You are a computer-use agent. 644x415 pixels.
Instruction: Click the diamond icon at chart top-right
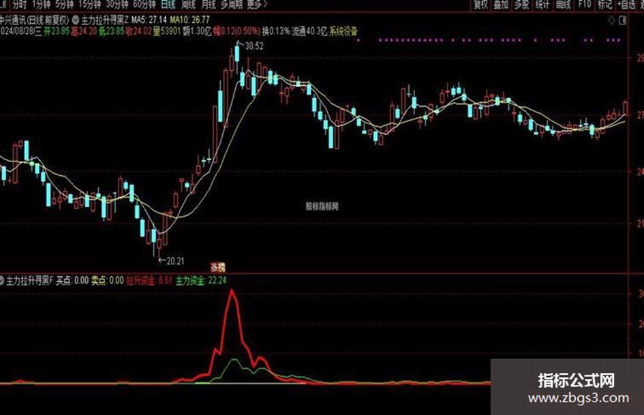click(x=611, y=20)
